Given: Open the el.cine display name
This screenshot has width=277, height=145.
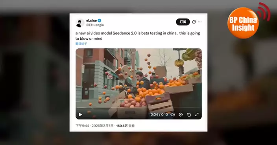Looking at the screenshot, I should (91, 20).
